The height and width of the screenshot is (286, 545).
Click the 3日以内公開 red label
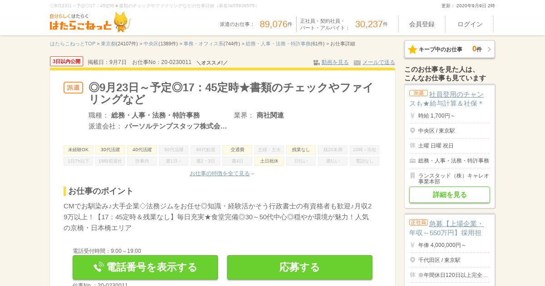[66, 61]
